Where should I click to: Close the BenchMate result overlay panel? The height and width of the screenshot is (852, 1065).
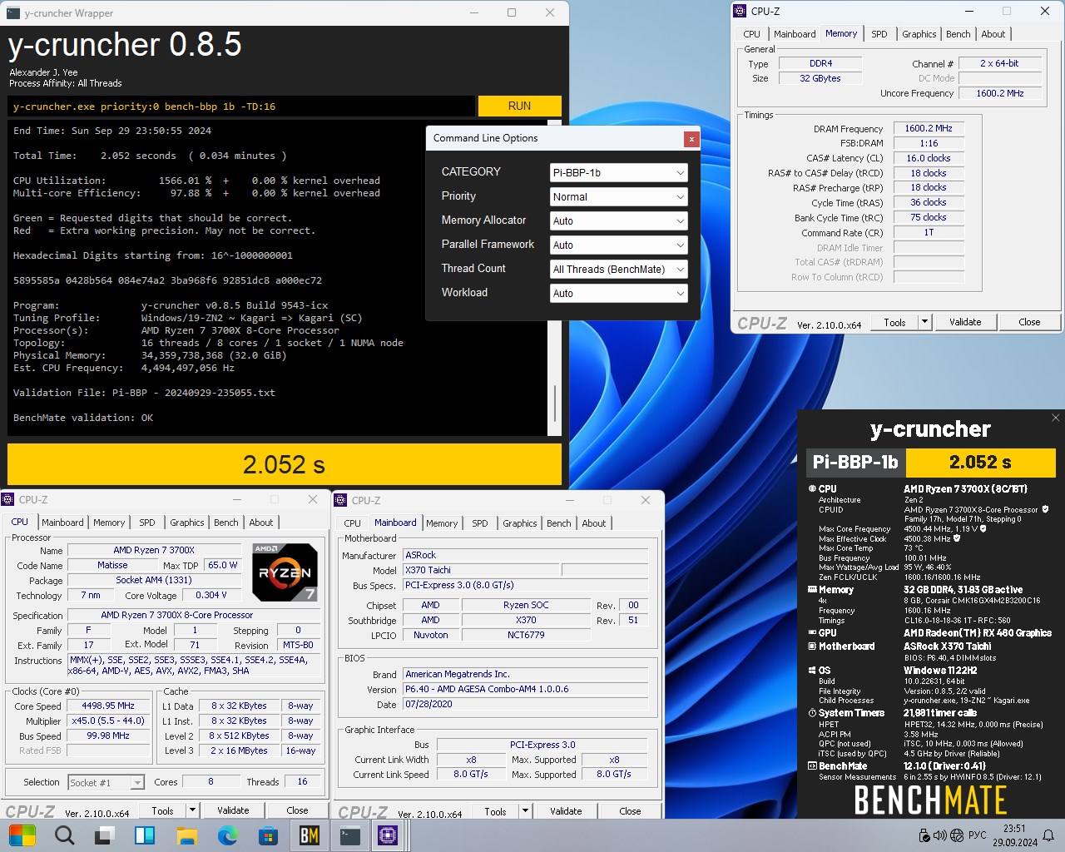[1055, 418]
